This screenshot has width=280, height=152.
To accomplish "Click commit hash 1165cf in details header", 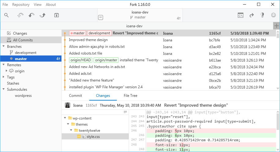I will tap(91, 105).
